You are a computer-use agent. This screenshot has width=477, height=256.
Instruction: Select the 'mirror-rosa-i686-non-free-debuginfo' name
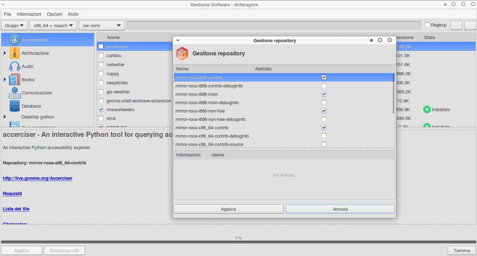[x=210, y=119]
